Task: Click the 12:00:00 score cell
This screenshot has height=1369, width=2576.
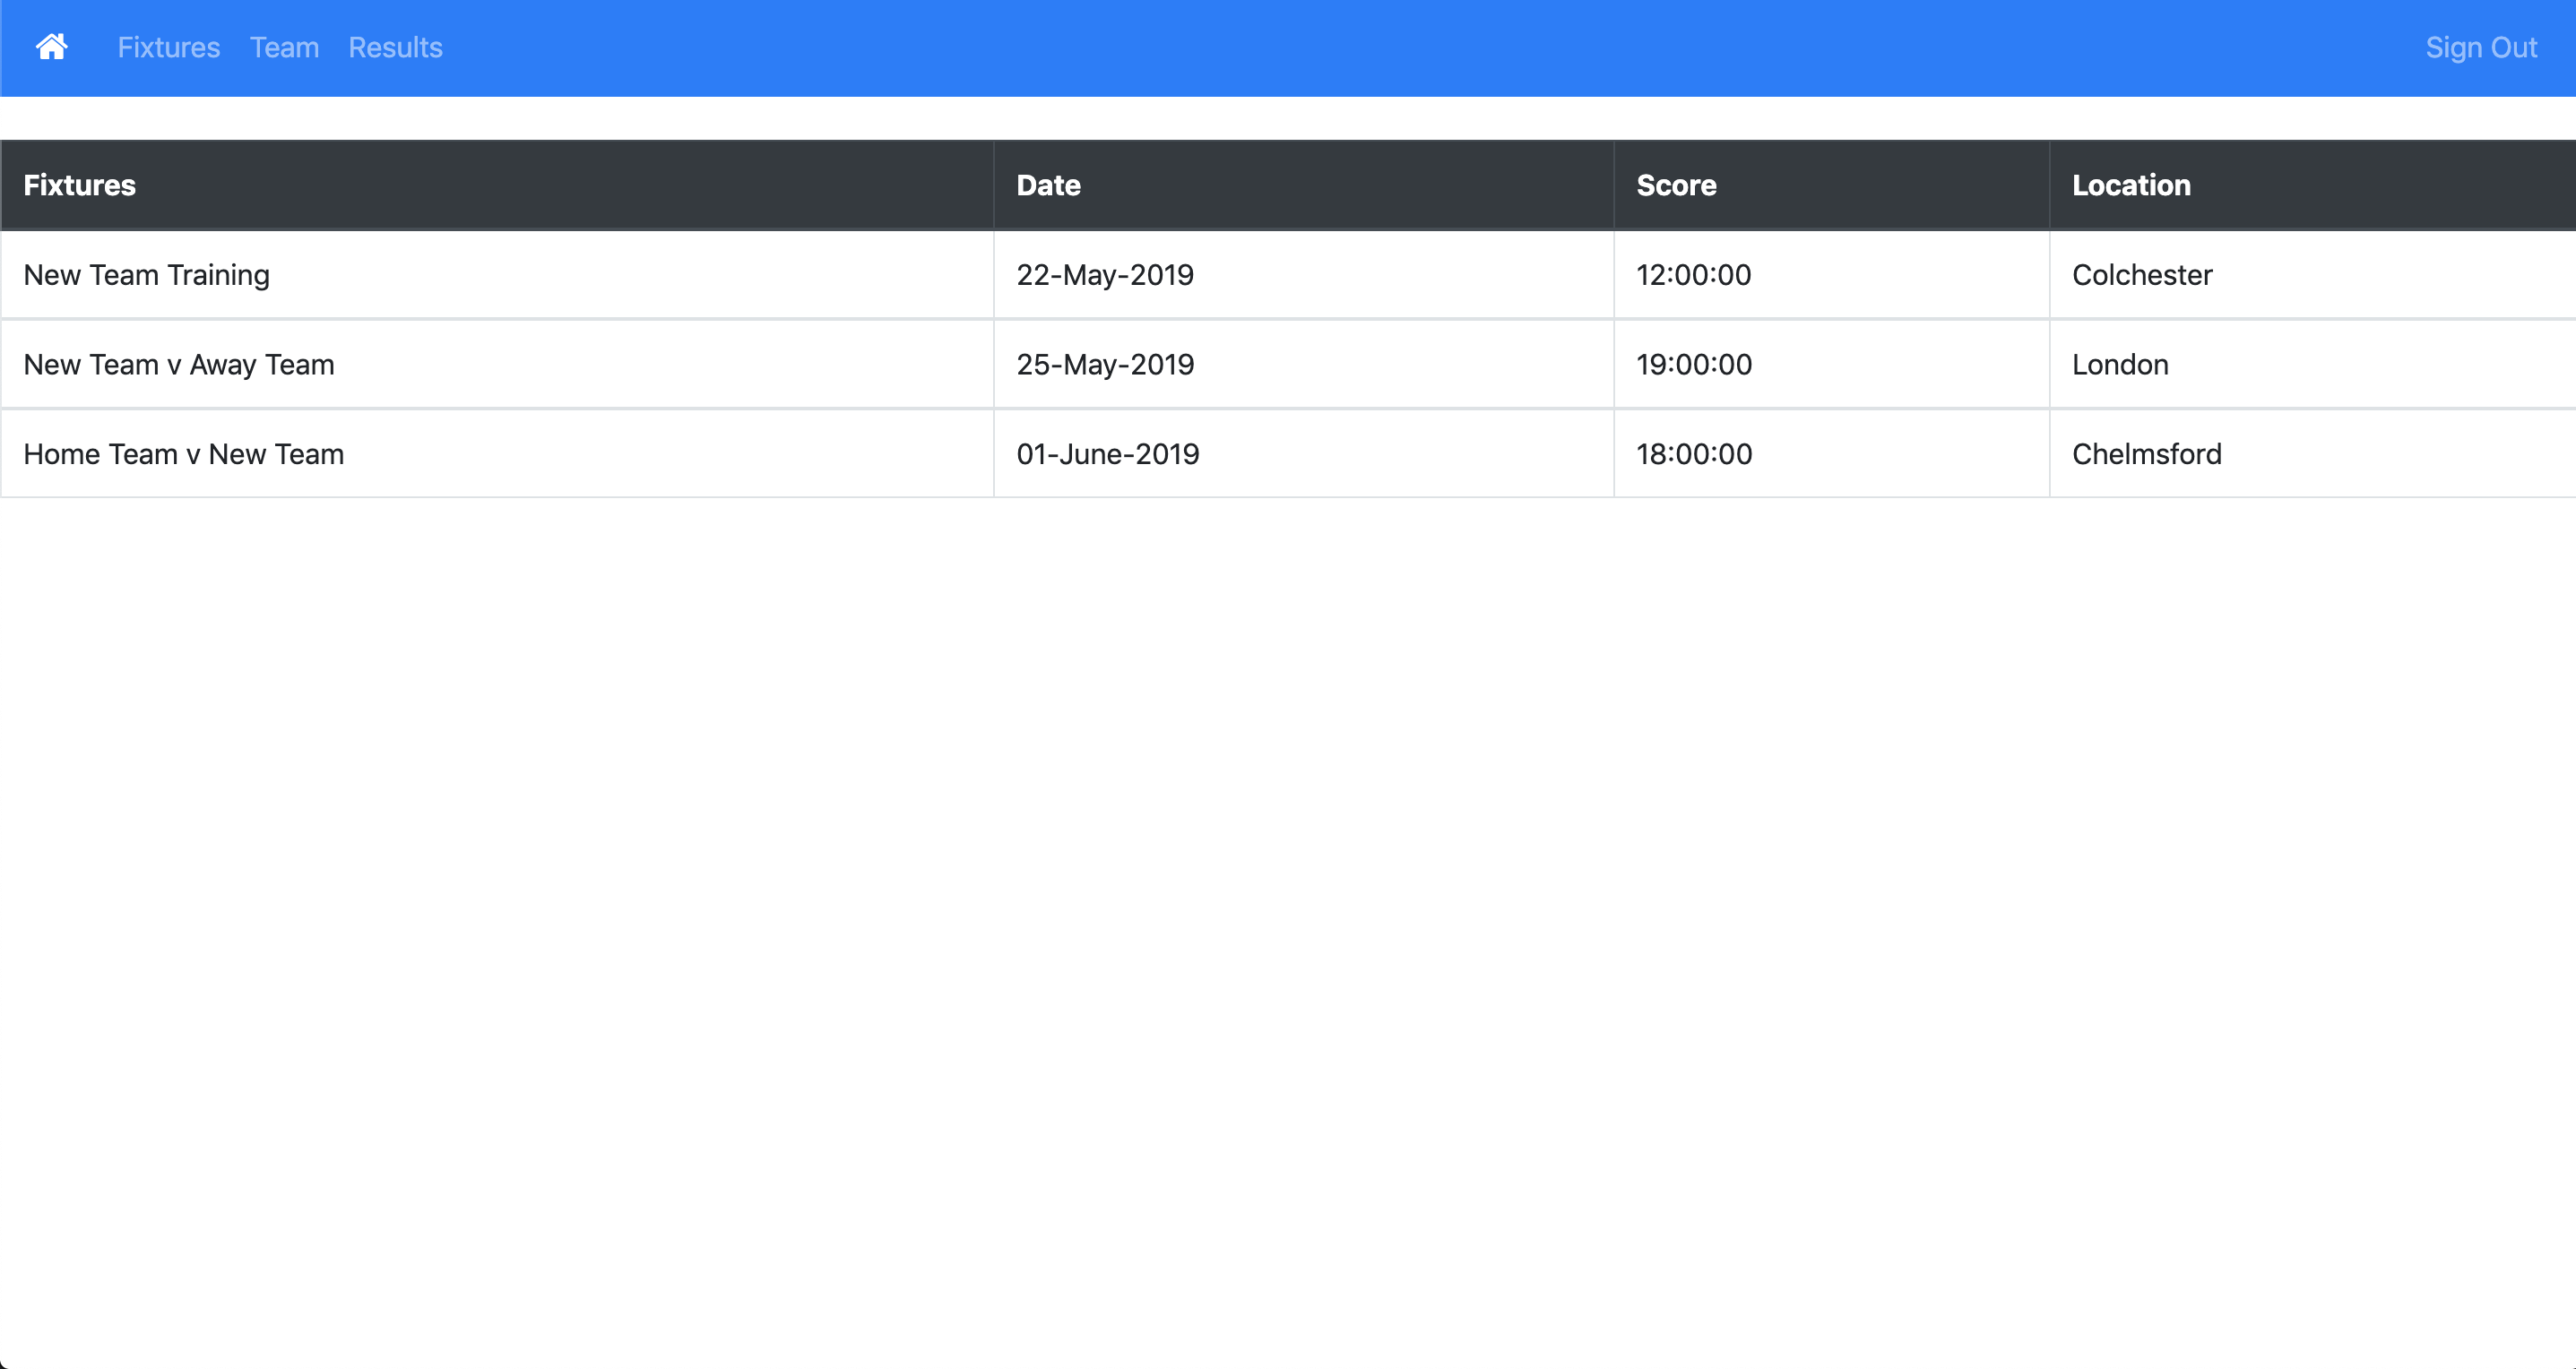Action: 1693,275
